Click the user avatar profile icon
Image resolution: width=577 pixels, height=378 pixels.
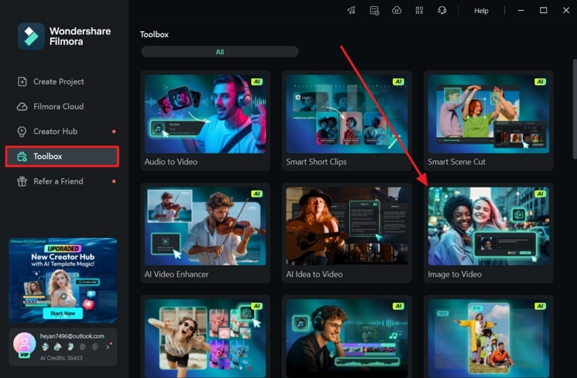pos(24,343)
